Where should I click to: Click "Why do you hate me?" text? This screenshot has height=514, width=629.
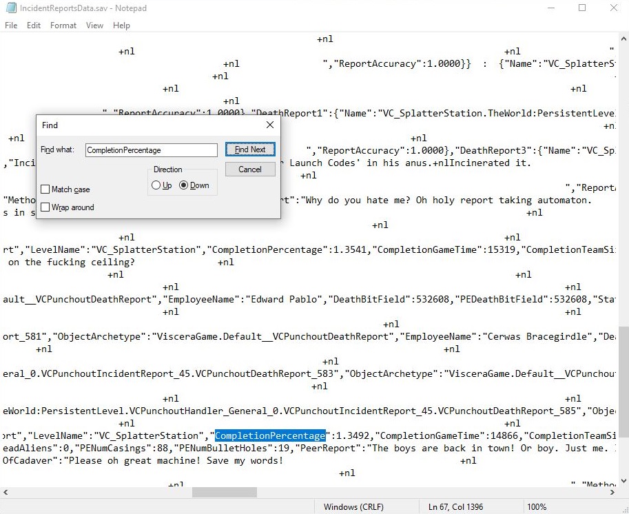(358, 201)
